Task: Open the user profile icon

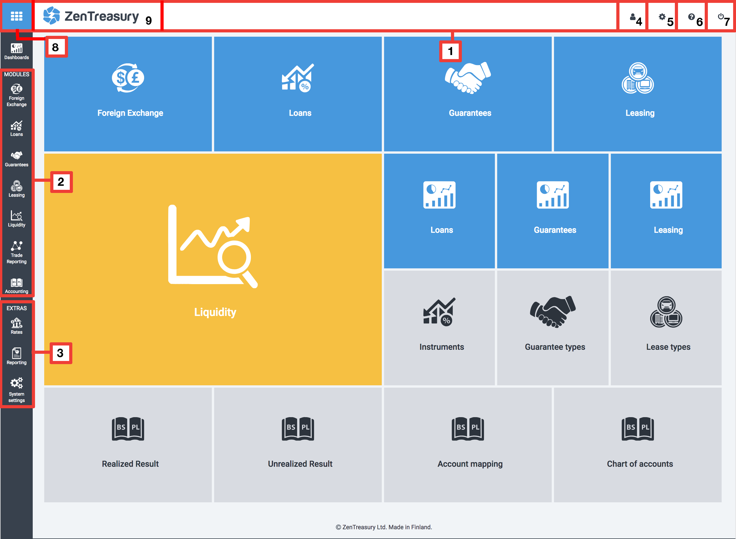Action: click(632, 17)
